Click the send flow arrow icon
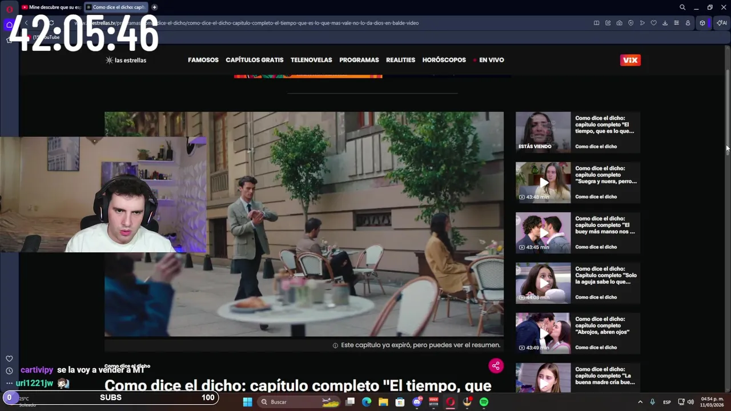The height and width of the screenshot is (411, 731). (x=642, y=23)
